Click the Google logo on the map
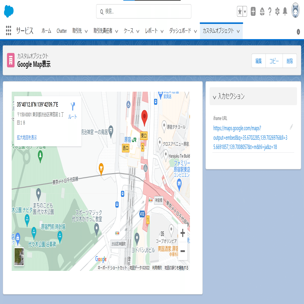 coord(101,259)
